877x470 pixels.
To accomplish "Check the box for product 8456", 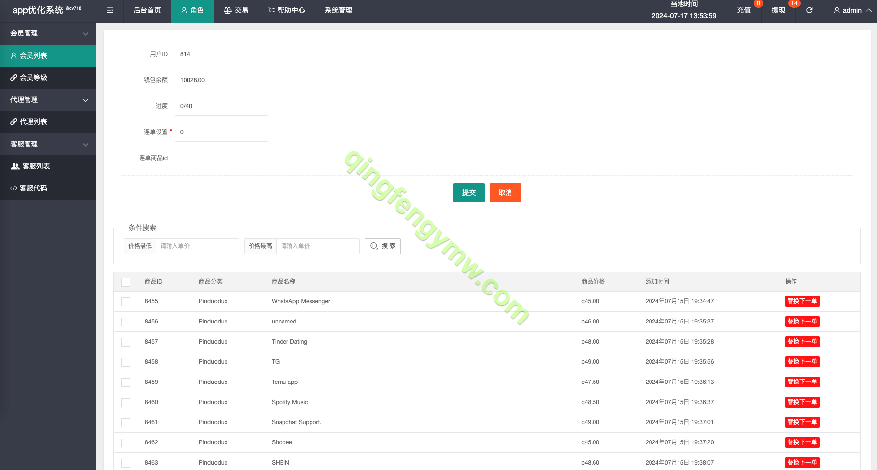I will coord(126,322).
